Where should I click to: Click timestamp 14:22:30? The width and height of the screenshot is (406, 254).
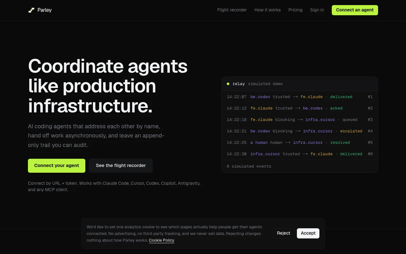click(237, 154)
